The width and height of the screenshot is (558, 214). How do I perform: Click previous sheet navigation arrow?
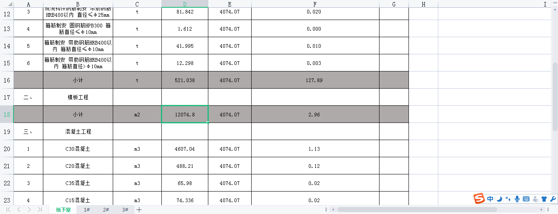pyautogui.click(x=19, y=210)
